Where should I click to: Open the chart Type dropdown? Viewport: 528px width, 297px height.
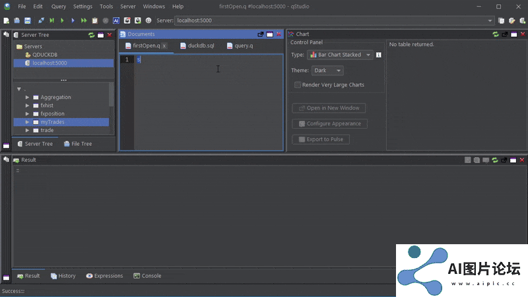[340, 55]
